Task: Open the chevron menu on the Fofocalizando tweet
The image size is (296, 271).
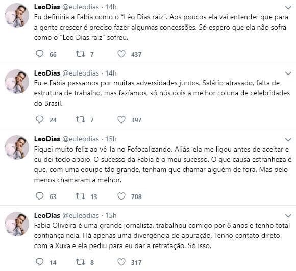Action: coord(288,140)
